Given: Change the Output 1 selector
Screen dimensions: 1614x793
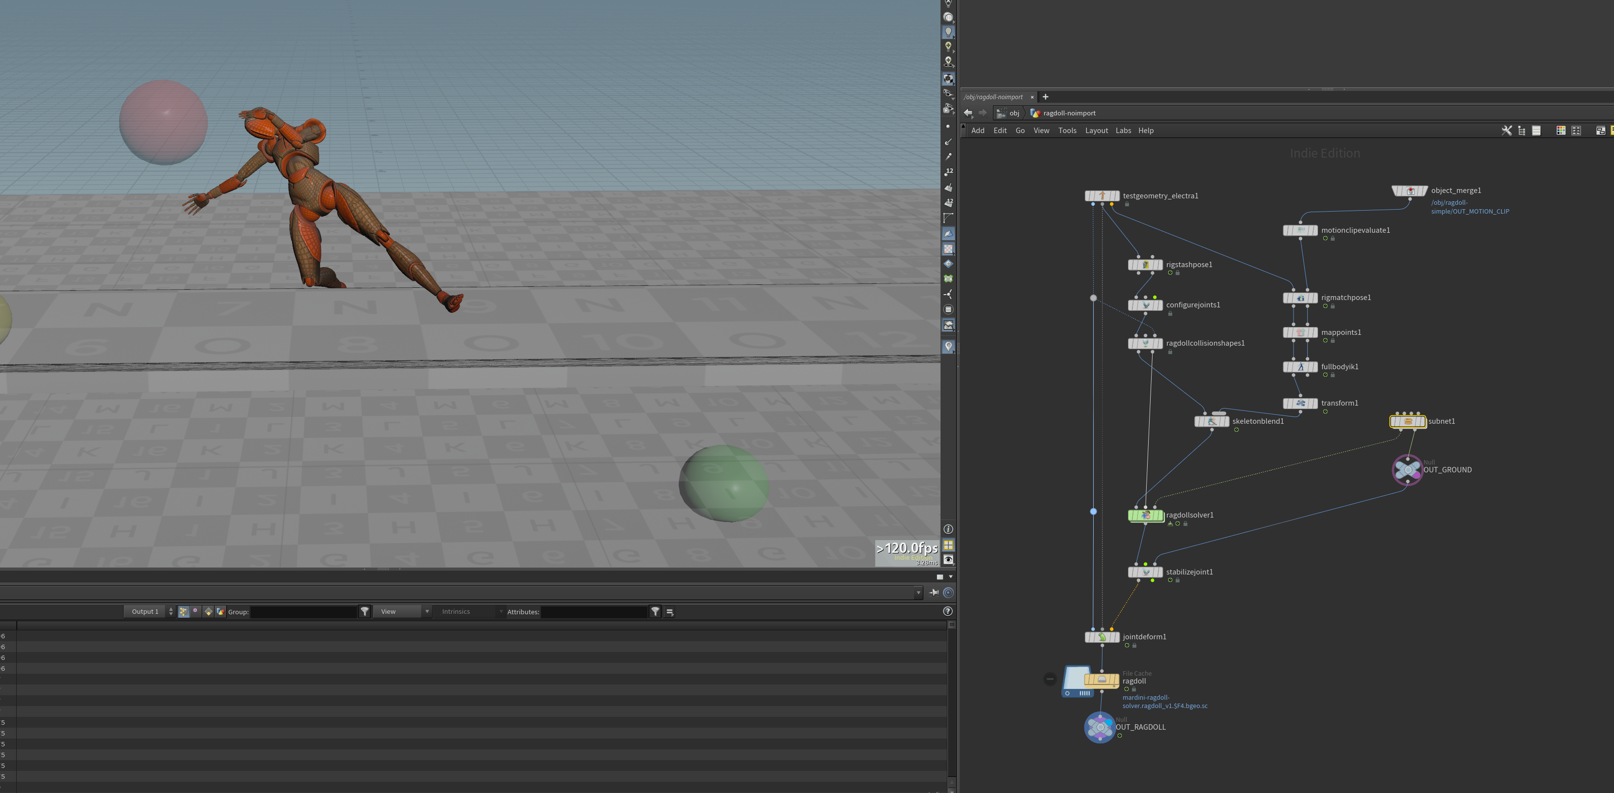Looking at the screenshot, I should pyautogui.click(x=149, y=611).
